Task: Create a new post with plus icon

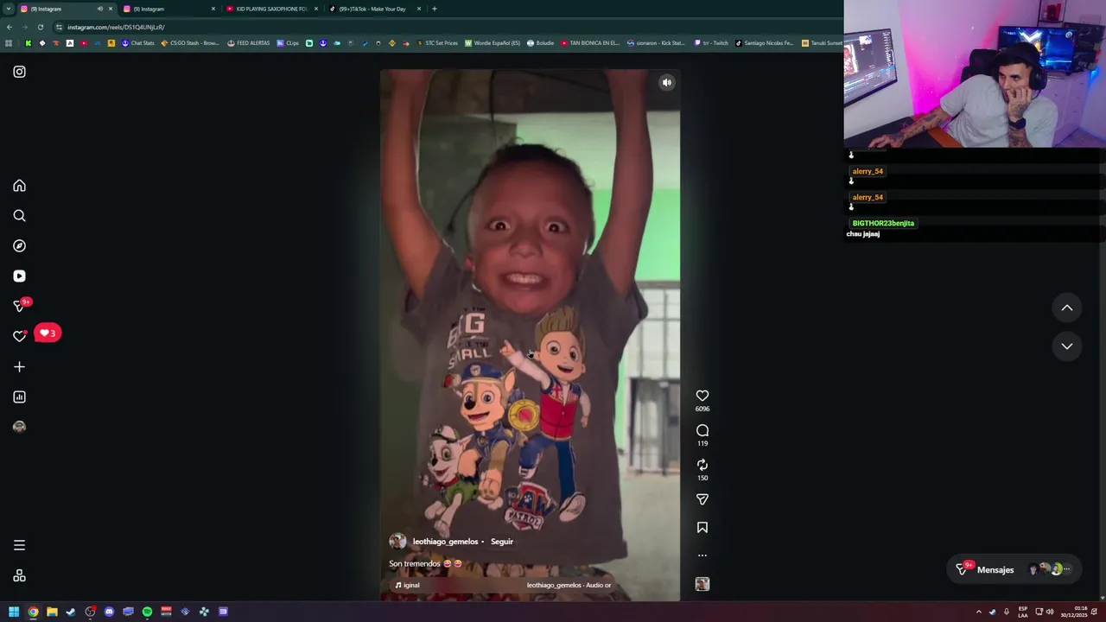Action: pyautogui.click(x=19, y=367)
